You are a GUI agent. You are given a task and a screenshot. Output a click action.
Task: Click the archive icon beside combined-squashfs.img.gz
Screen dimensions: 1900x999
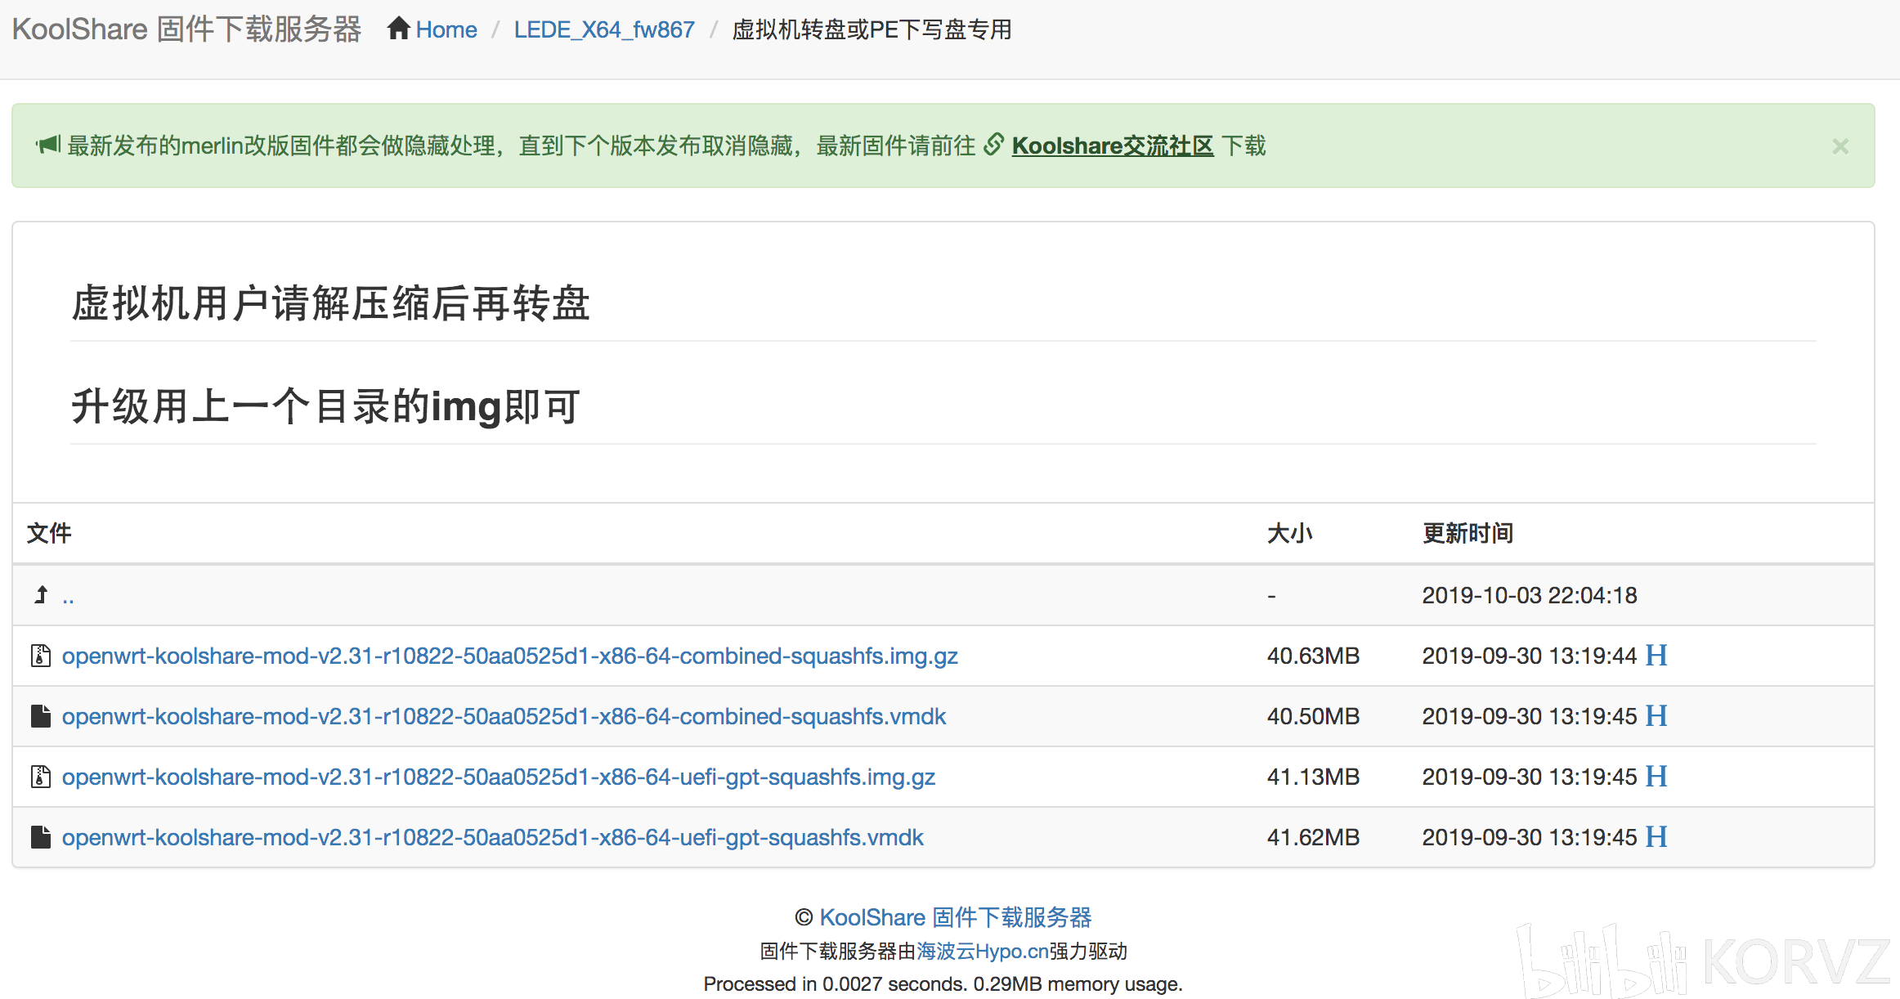(x=41, y=656)
